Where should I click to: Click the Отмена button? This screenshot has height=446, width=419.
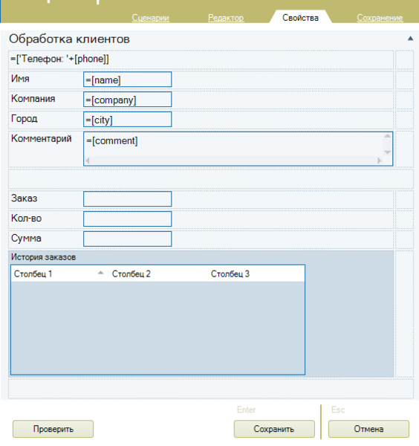368,429
